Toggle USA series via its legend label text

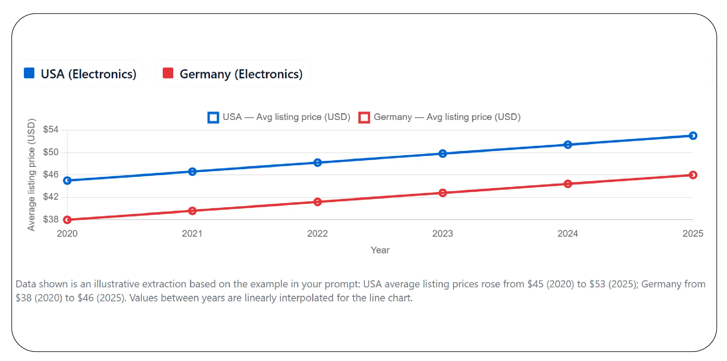coord(286,117)
